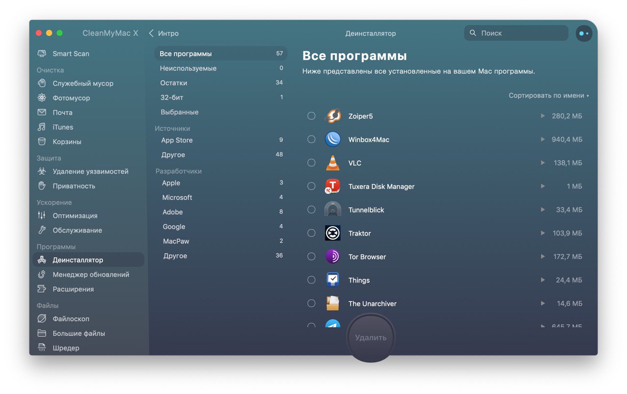The width and height of the screenshot is (627, 394).
Task: Expand the Traktor disclosure triangle
Action: pyautogui.click(x=543, y=233)
